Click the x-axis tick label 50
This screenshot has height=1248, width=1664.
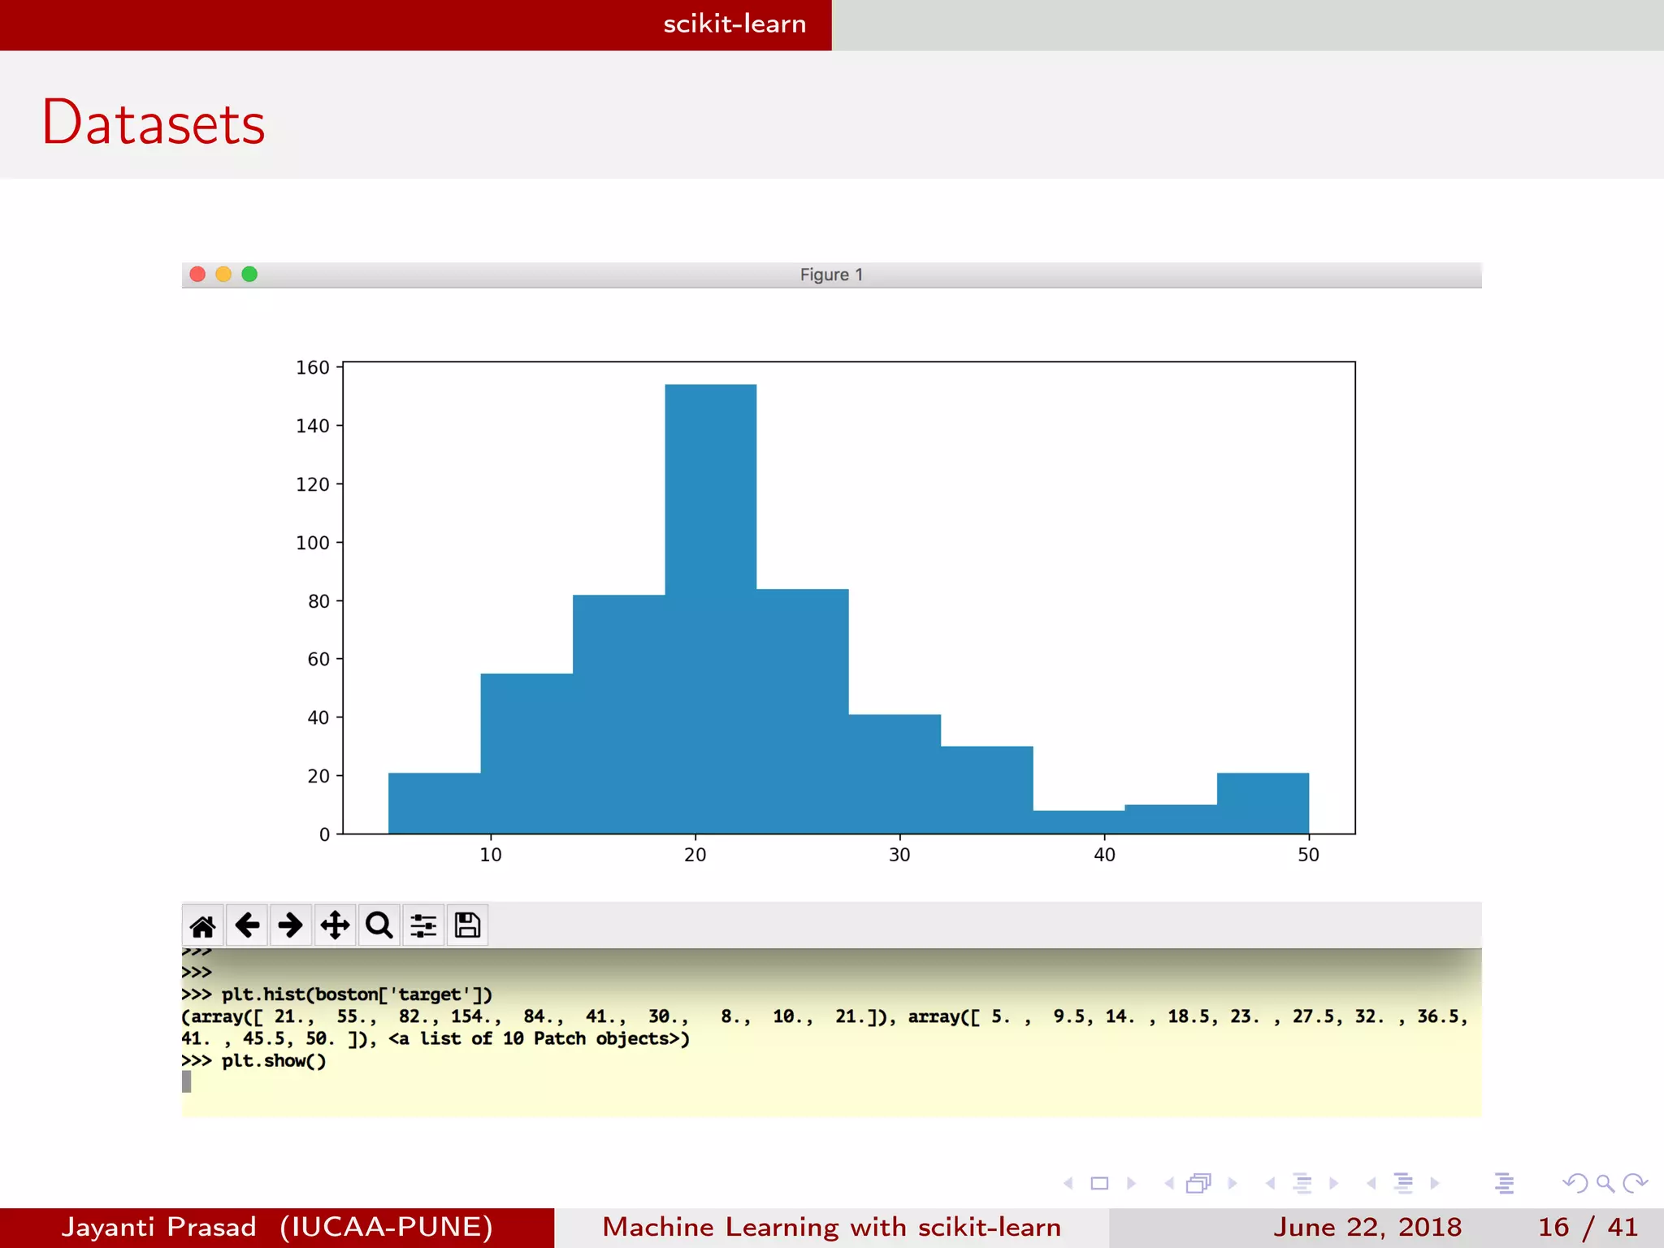pos(1308,855)
